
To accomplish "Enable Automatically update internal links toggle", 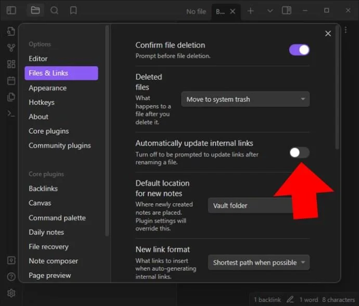I will coord(300,152).
